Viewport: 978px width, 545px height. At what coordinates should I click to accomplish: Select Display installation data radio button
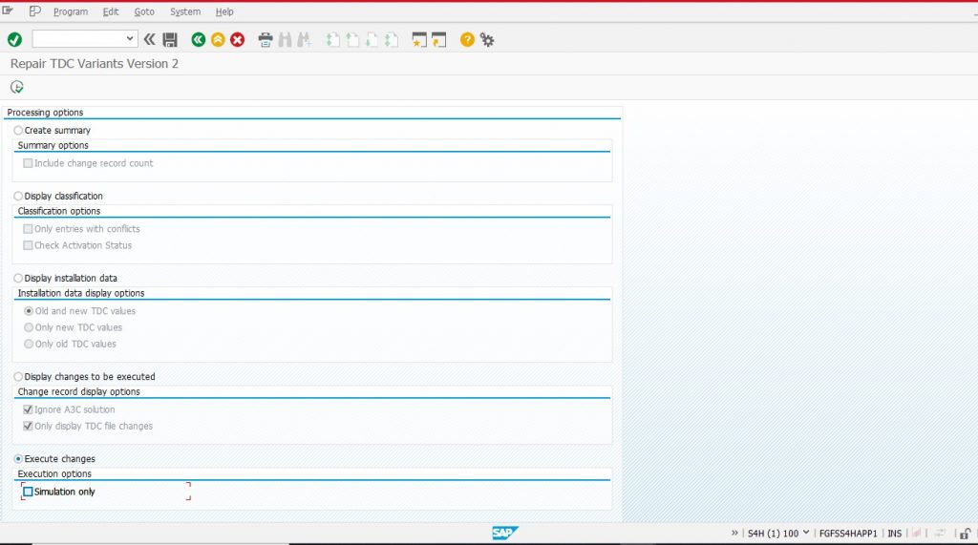[x=18, y=278]
